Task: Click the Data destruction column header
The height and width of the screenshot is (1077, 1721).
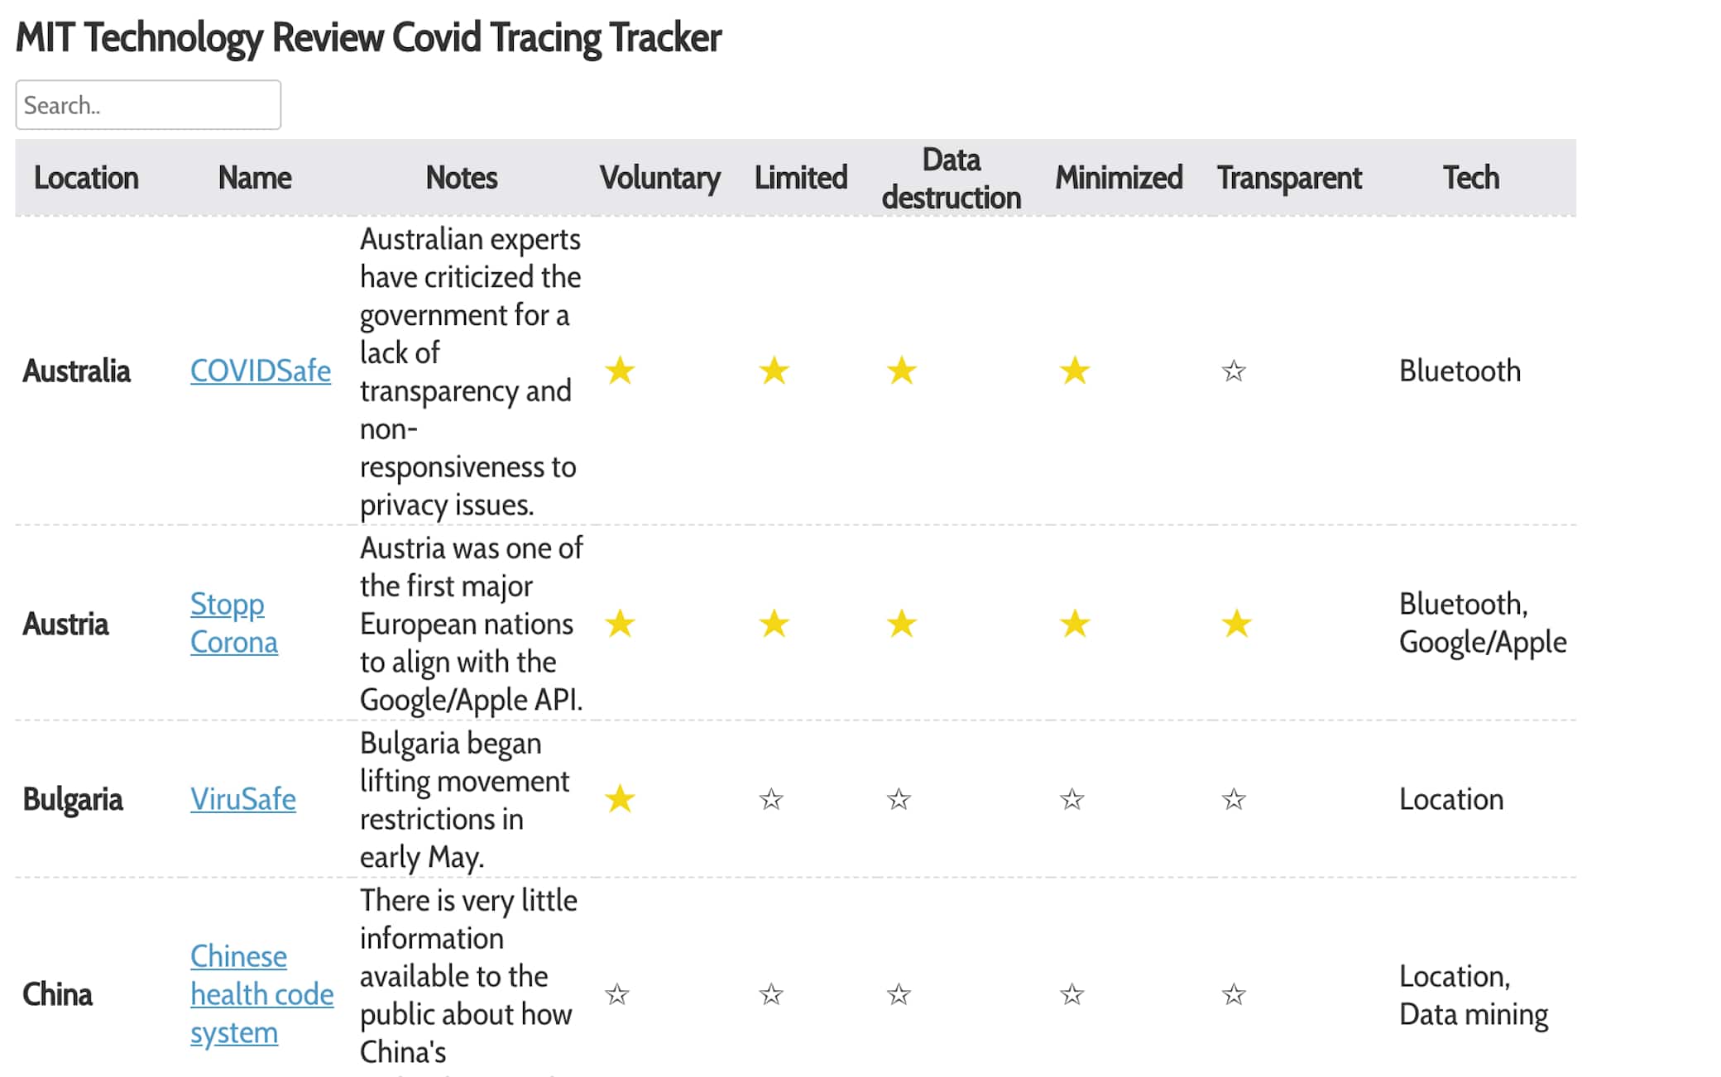Action: (x=951, y=178)
